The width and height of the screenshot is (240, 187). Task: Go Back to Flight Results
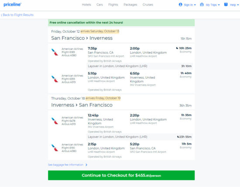(x=17, y=15)
